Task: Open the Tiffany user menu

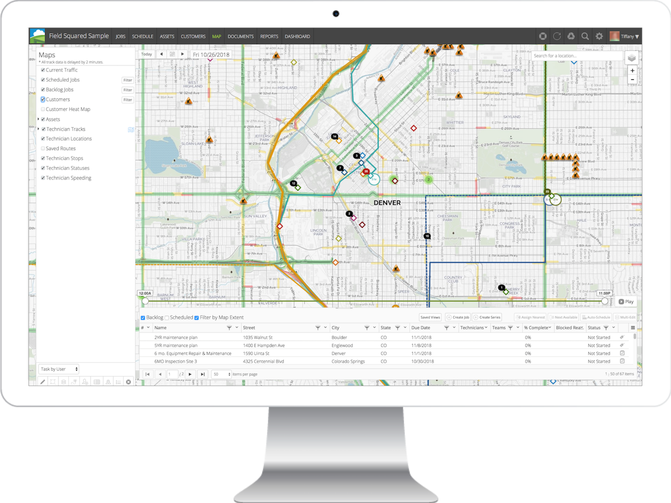Action: tap(627, 36)
